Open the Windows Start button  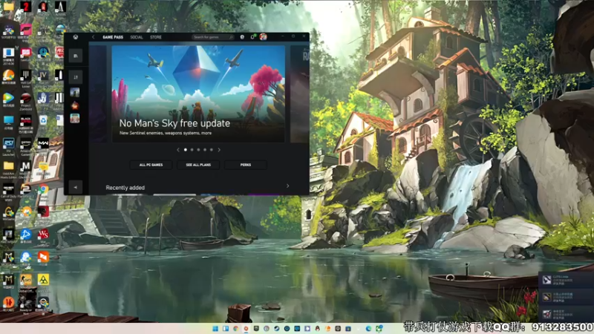(x=215, y=328)
